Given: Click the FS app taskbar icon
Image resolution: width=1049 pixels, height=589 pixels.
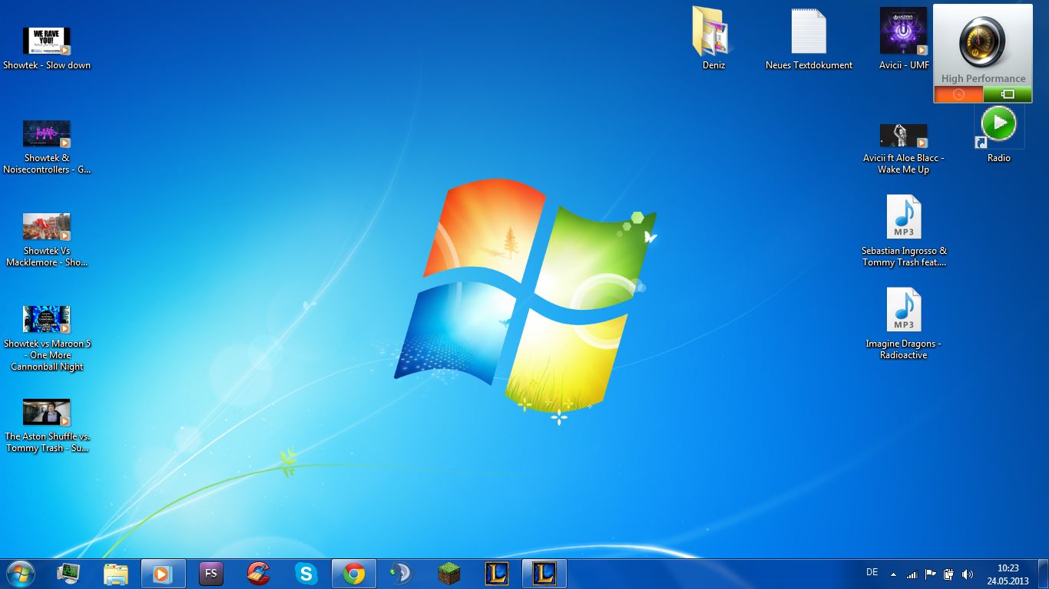Looking at the screenshot, I should pyautogui.click(x=210, y=574).
